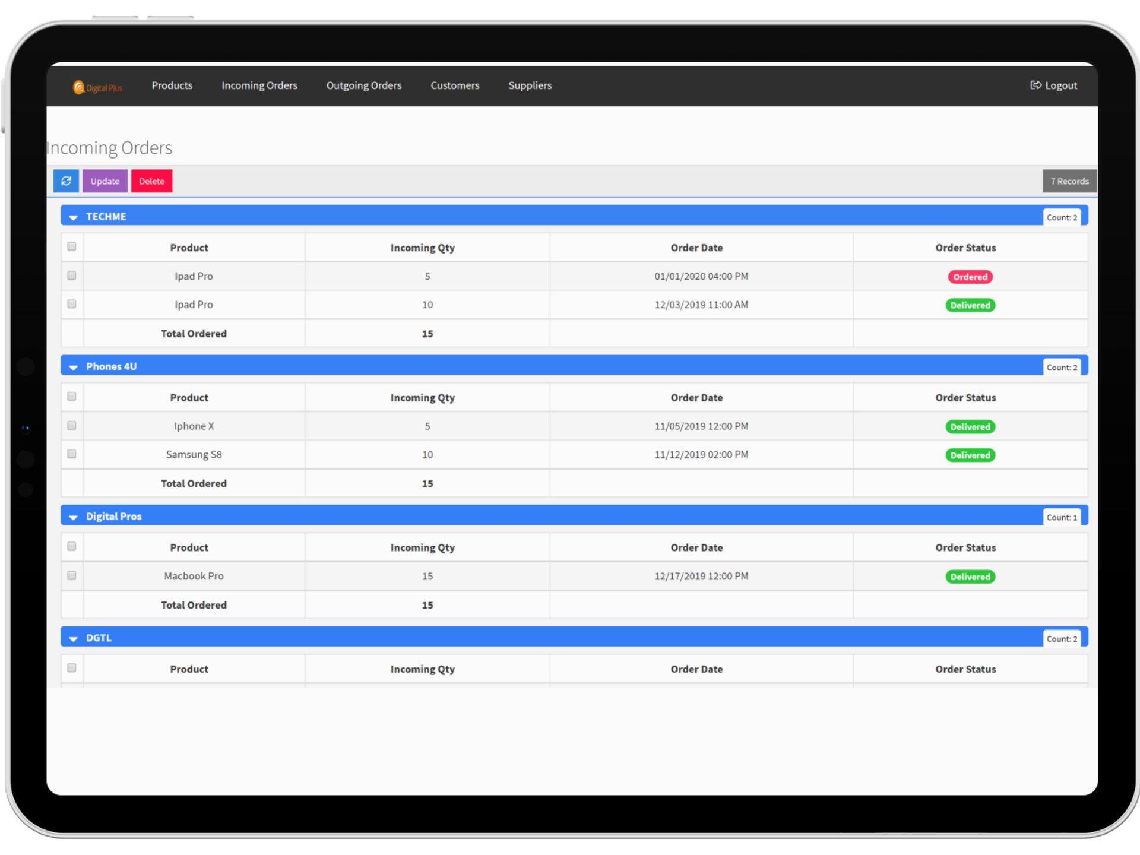Select the Iphone X row checkbox
Screen dimensions: 1140x855
tap(72, 426)
